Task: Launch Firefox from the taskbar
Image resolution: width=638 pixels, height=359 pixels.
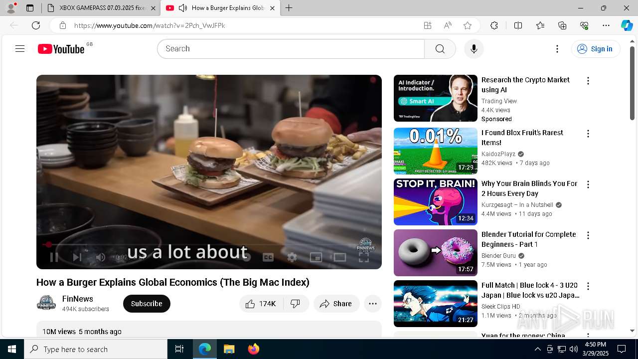Action: point(254,349)
